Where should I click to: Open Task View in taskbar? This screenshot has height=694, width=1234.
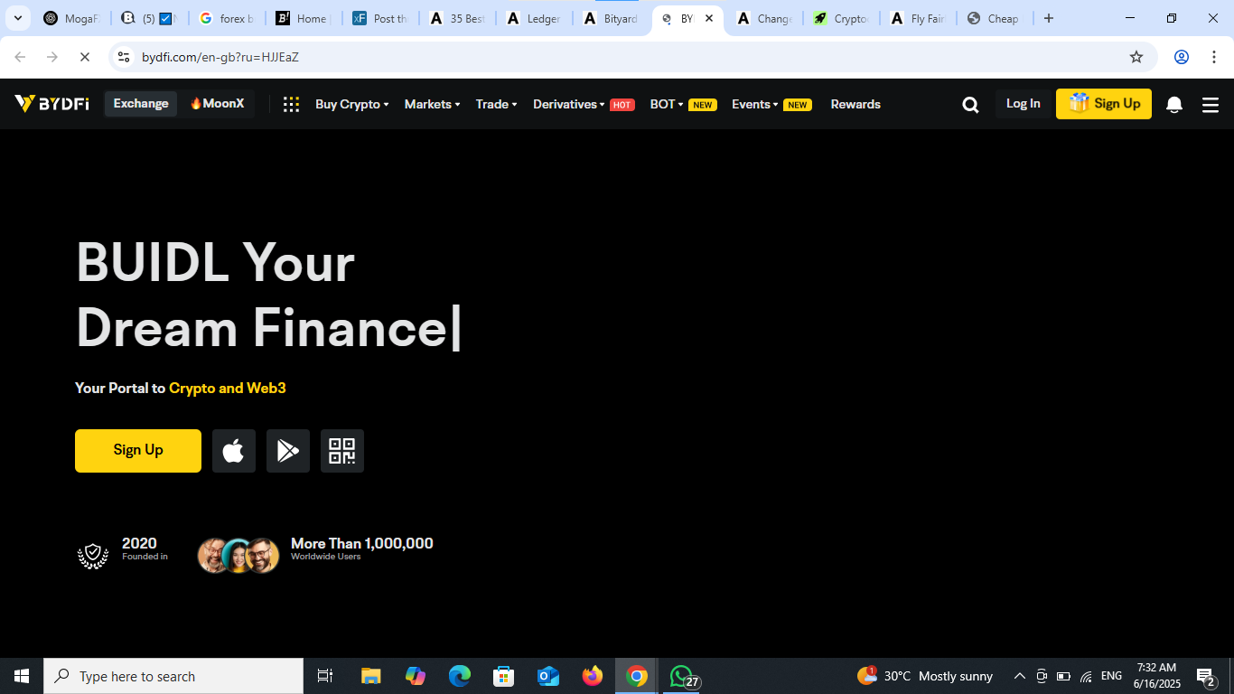tap(325, 676)
